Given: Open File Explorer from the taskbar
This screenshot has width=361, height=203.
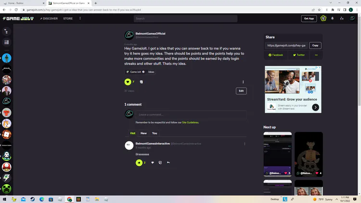Looking at the screenshot, I should point(97,199).
